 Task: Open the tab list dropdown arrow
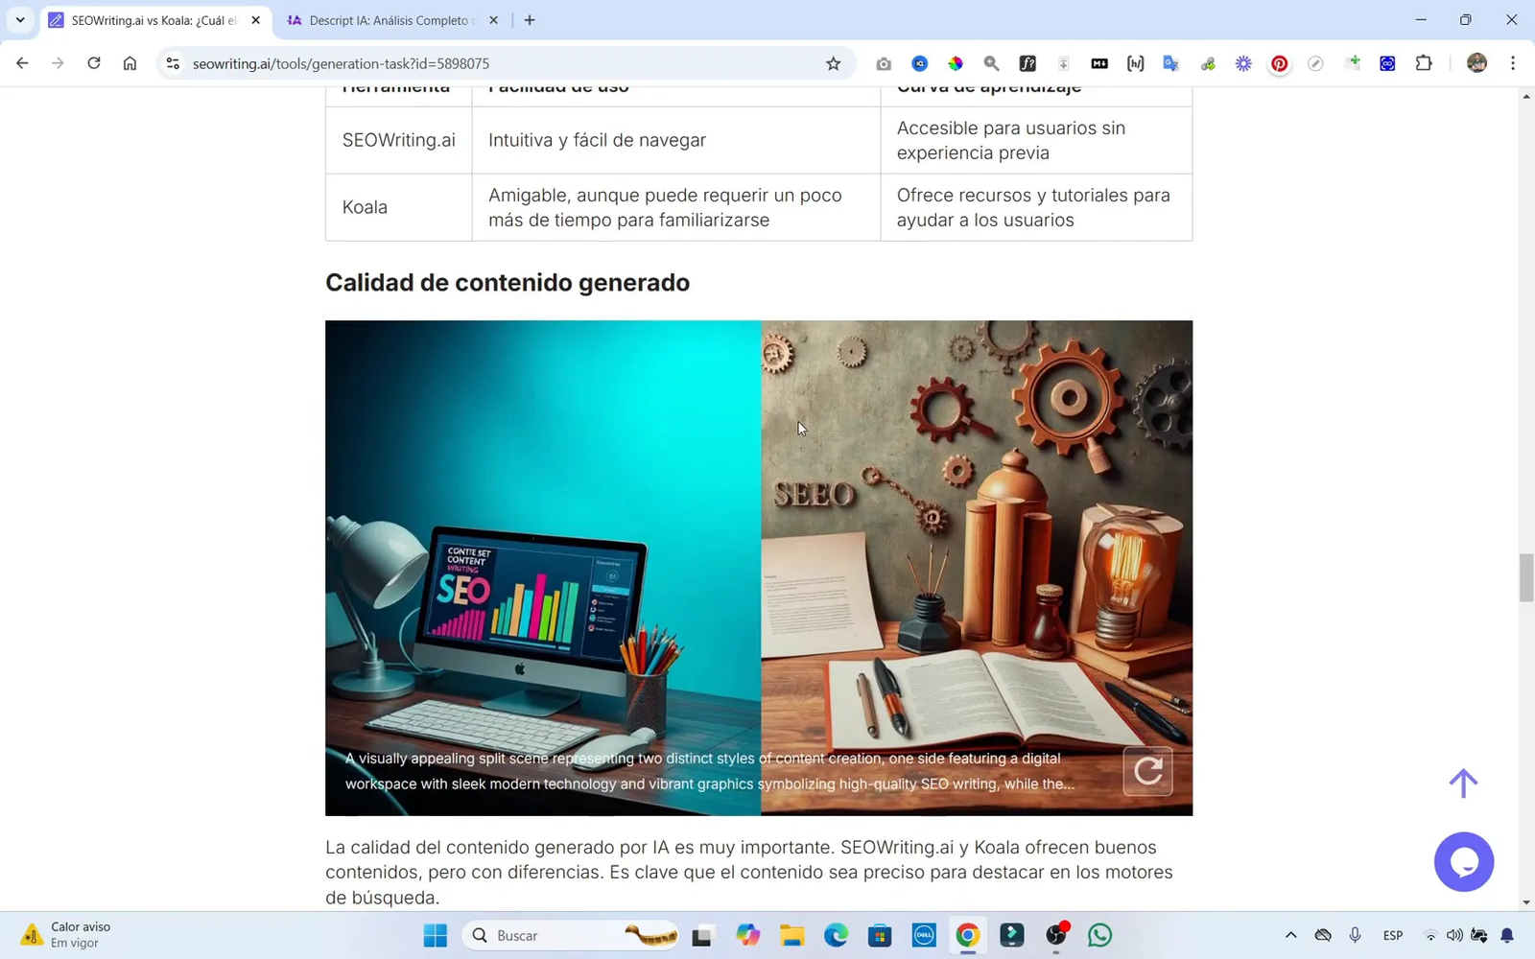(20, 19)
